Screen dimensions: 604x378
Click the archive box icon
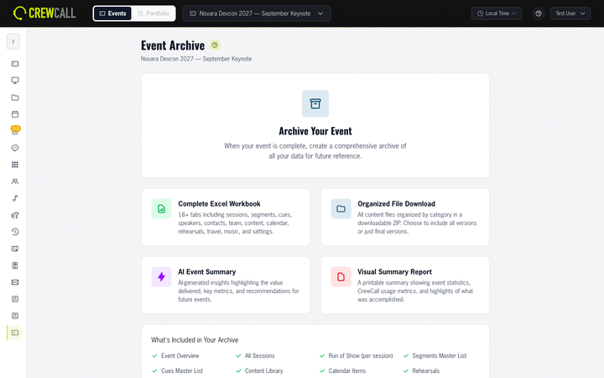[x=315, y=104]
